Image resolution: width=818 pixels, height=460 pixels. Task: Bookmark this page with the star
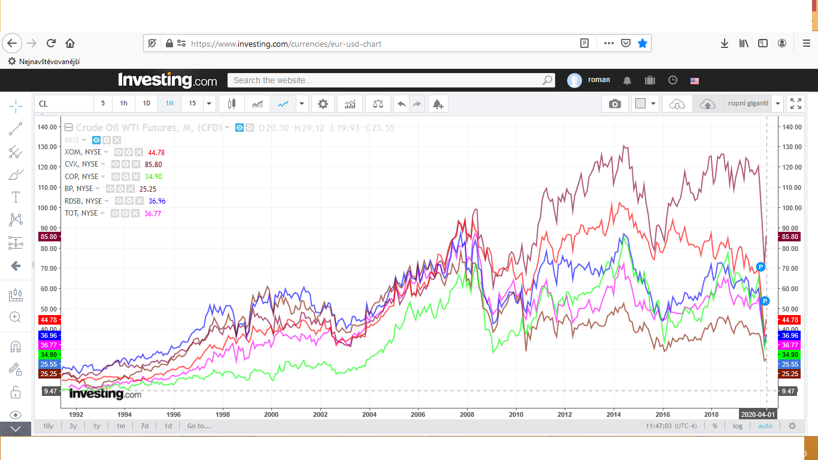pyautogui.click(x=643, y=43)
